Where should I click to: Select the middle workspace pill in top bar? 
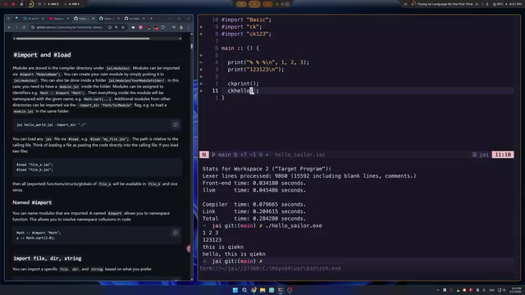tap(254, 4)
